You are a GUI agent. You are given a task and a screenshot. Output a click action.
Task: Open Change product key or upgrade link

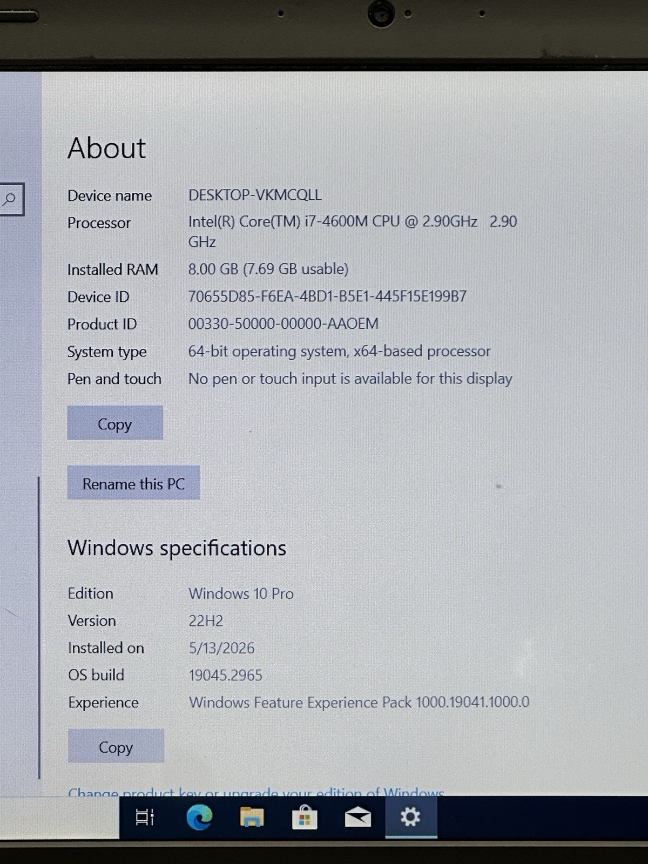tap(256, 792)
